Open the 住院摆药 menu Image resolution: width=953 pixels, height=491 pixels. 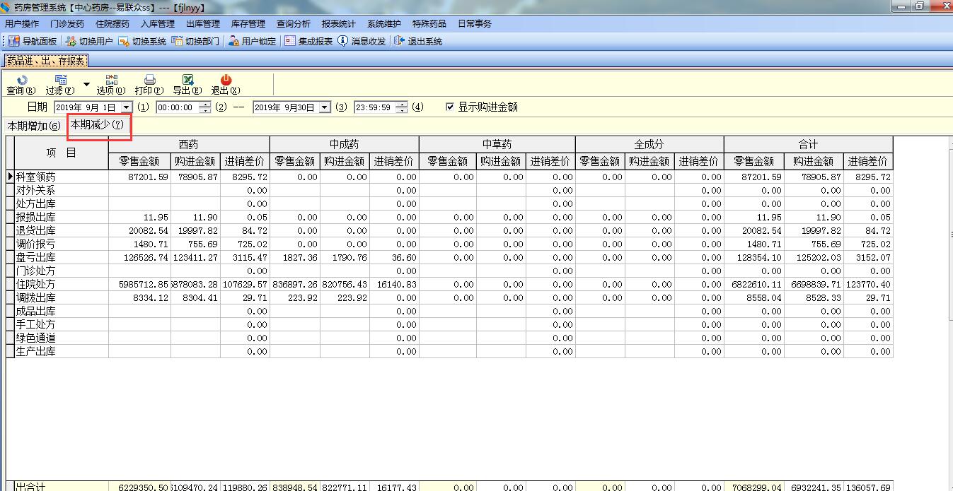112,23
